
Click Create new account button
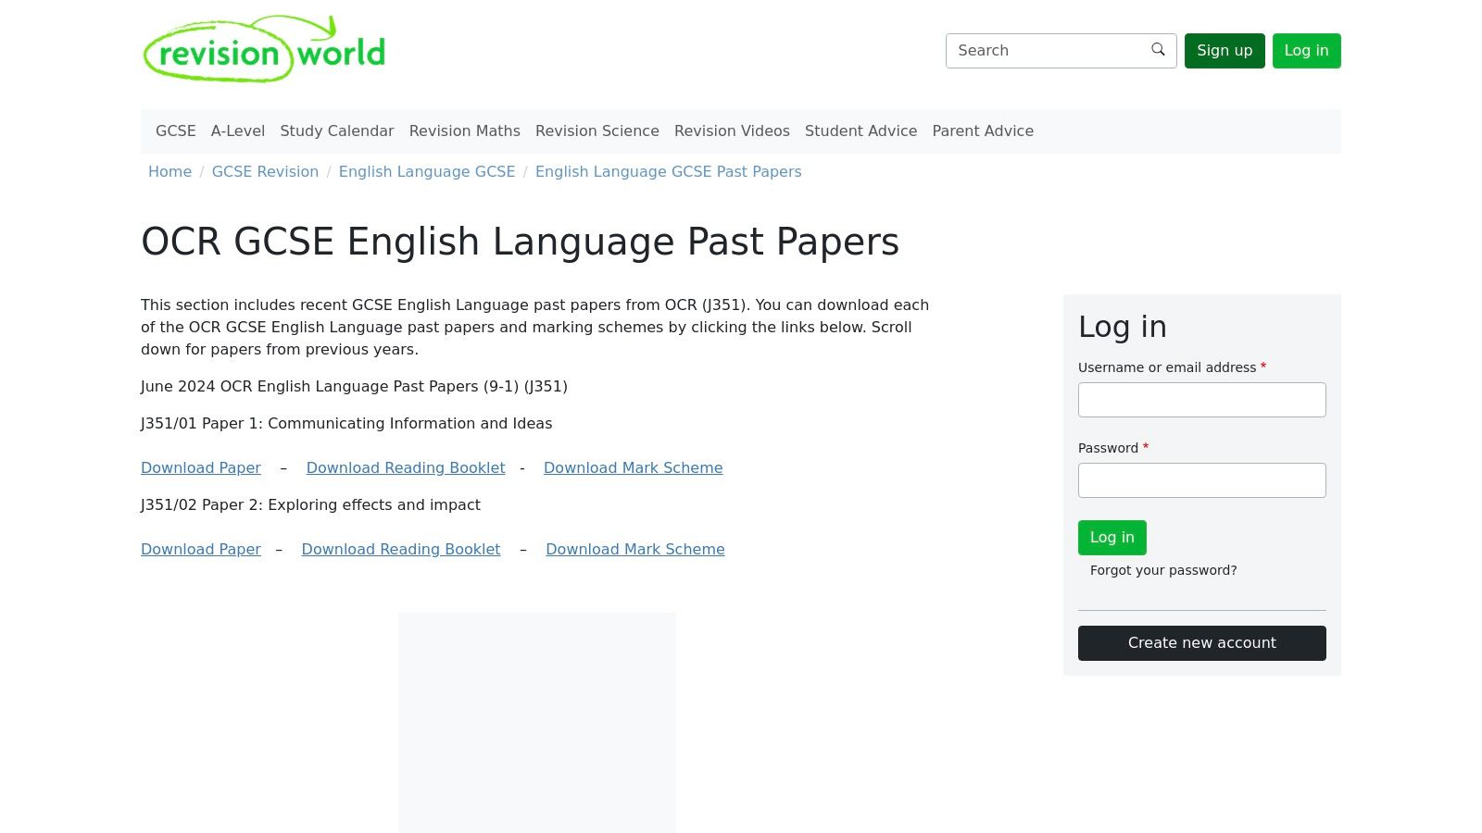(x=1202, y=643)
